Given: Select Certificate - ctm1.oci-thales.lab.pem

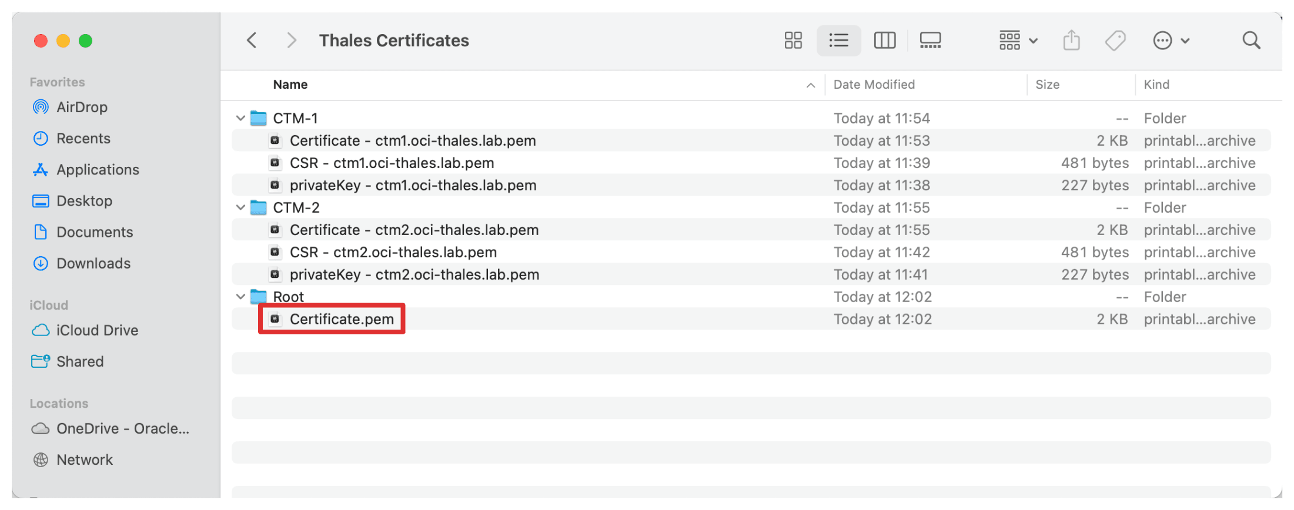Looking at the screenshot, I should click(751, 140).
